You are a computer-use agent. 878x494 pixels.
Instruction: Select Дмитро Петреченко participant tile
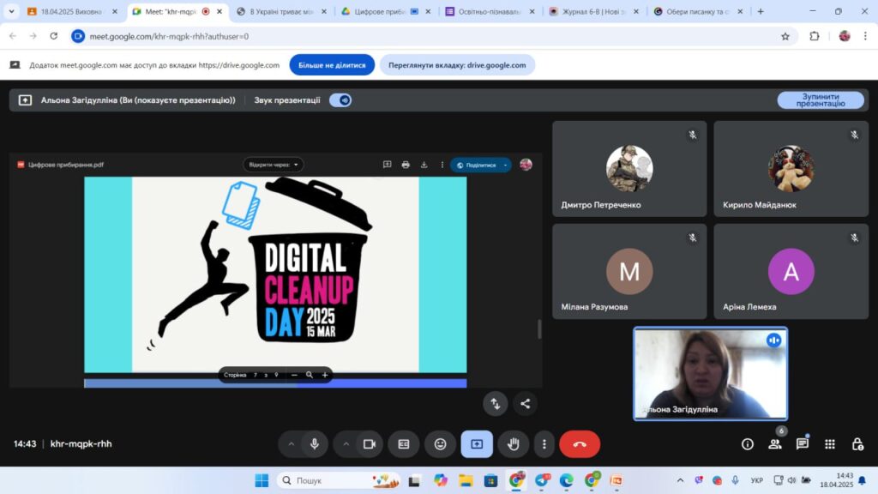point(629,169)
